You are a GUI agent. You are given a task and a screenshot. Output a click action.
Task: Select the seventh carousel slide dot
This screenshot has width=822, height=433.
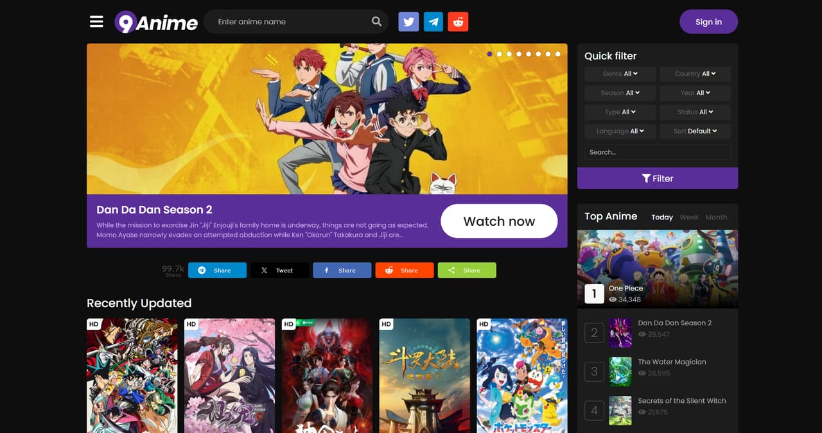pos(548,54)
